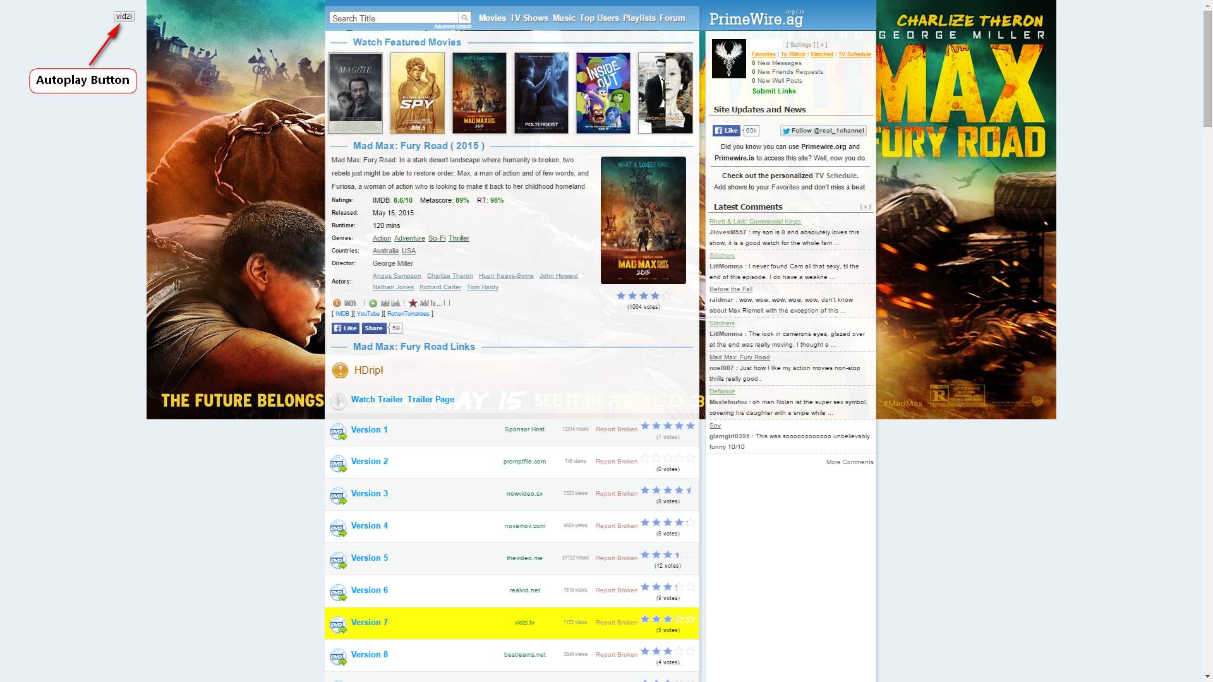The height and width of the screenshot is (682, 1213).
Task: Open the Inside Out featured poster
Action: click(x=603, y=93)
